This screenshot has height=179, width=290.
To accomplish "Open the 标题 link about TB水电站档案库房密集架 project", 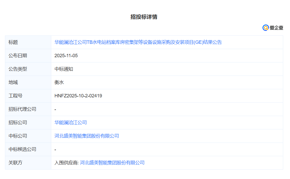I will [138, 42].
